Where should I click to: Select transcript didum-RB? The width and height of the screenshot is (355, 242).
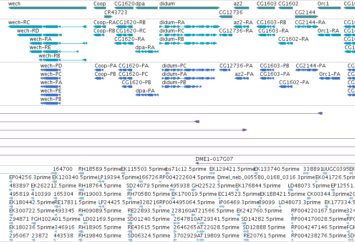point(188,43)
